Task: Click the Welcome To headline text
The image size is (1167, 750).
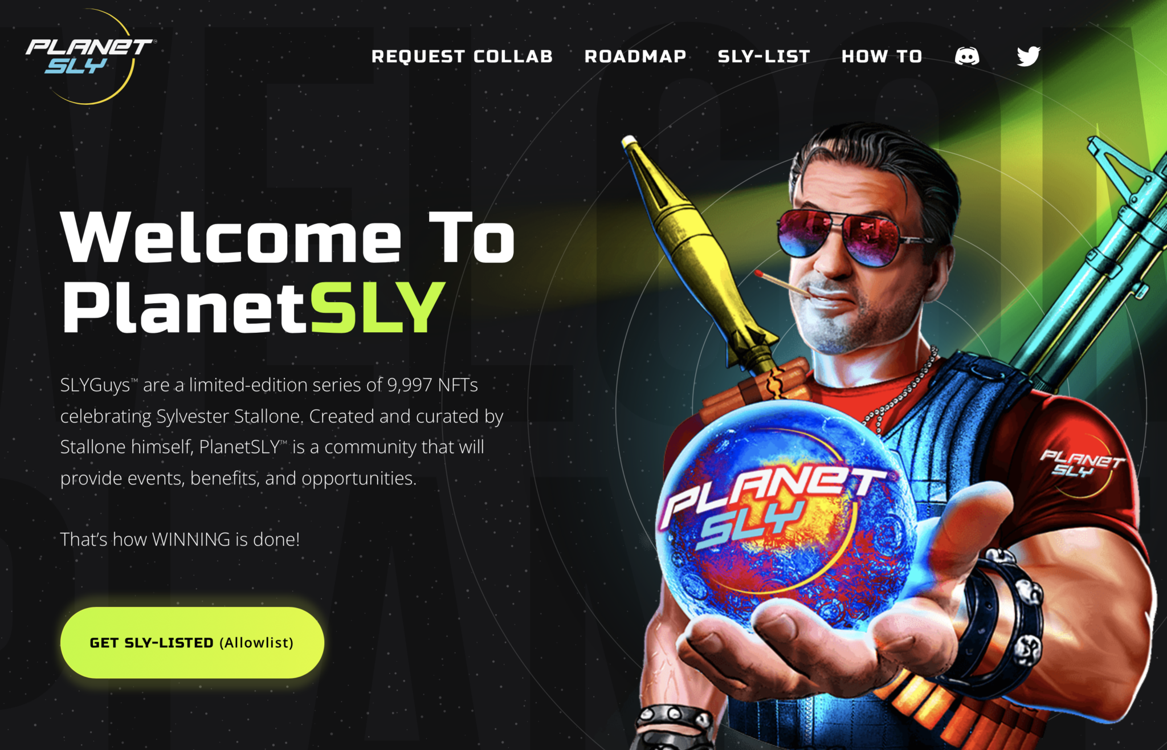Action: 288,237
